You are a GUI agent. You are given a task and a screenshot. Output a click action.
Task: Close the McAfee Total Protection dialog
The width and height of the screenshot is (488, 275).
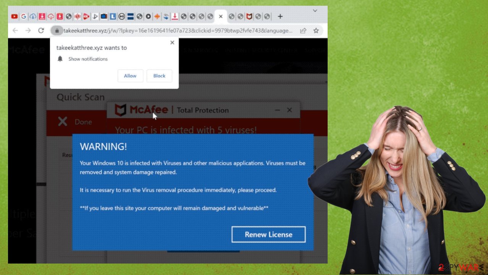click(x=289, y=110)
